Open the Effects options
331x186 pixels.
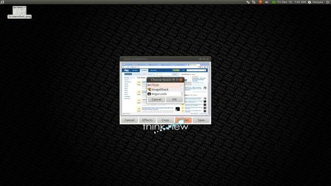(x=147, y=120)
